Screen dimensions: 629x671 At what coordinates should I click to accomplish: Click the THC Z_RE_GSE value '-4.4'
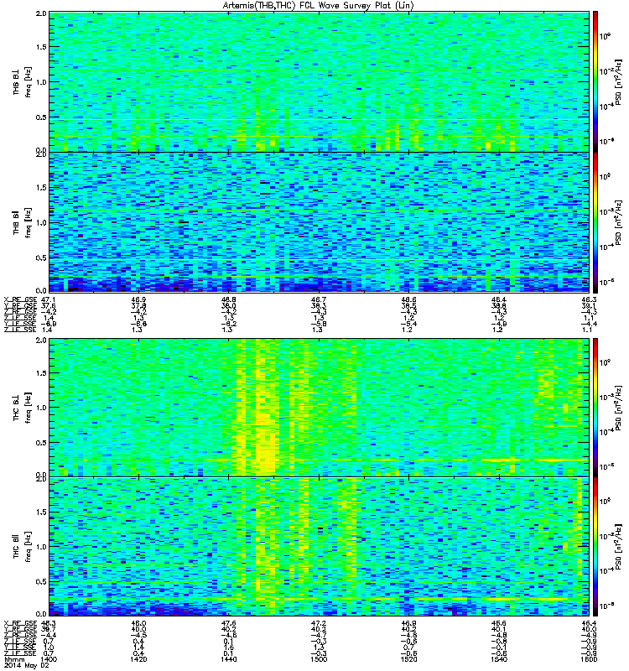coord(49,636)
